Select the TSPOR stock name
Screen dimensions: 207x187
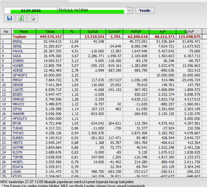(18, 157)
